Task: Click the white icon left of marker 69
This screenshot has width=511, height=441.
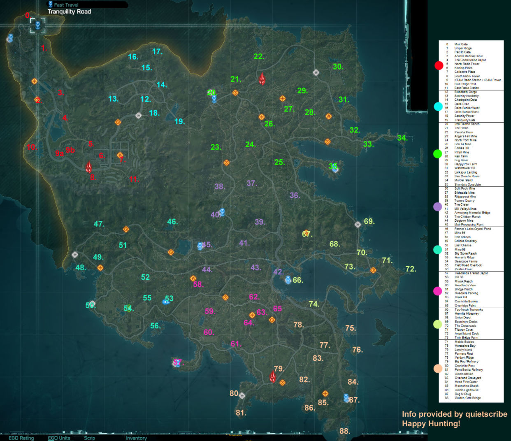Action: pos(358,225)
